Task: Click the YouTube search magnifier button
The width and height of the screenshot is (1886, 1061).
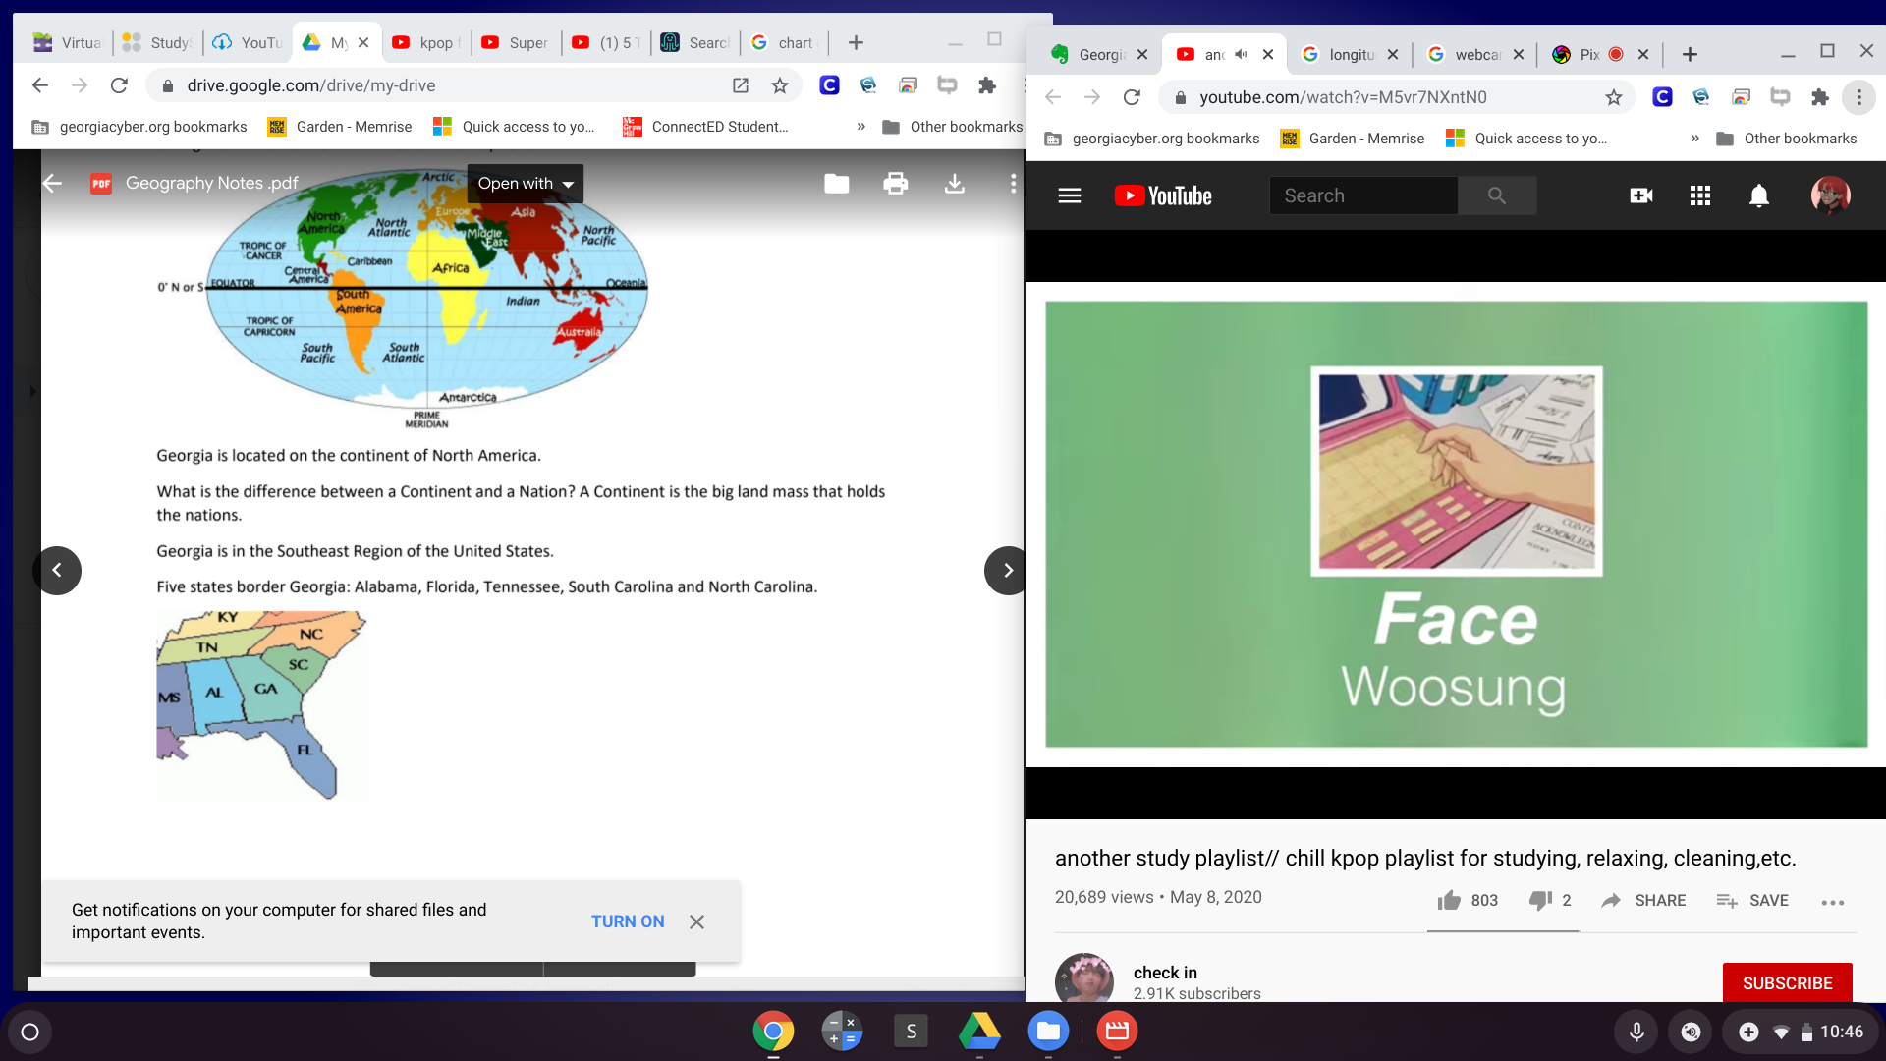Action: pos(1497,195)
